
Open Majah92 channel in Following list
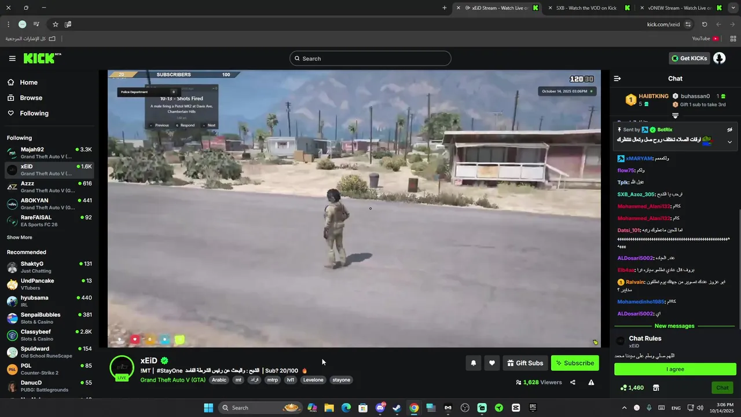(49, 153)
